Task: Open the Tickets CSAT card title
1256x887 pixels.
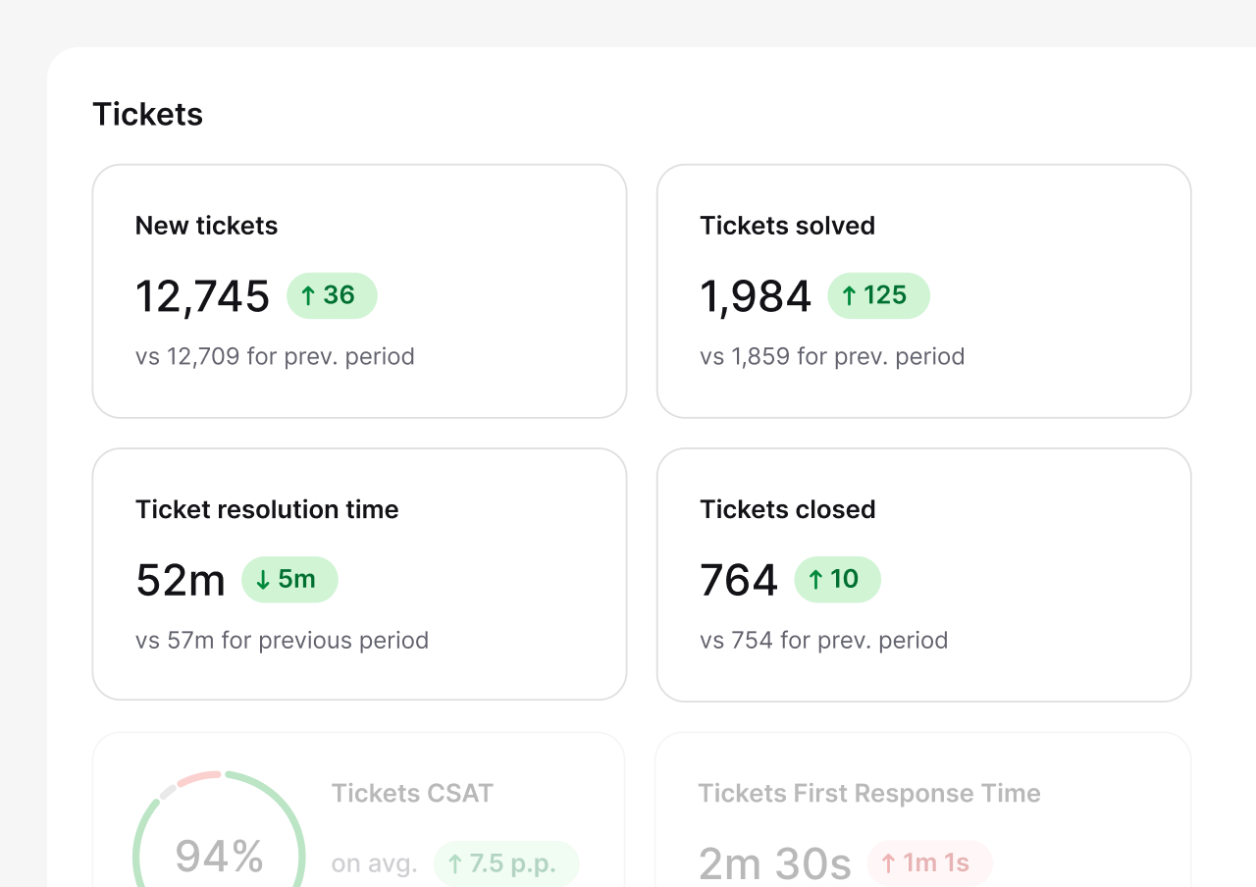Action: tap(412, 794)
